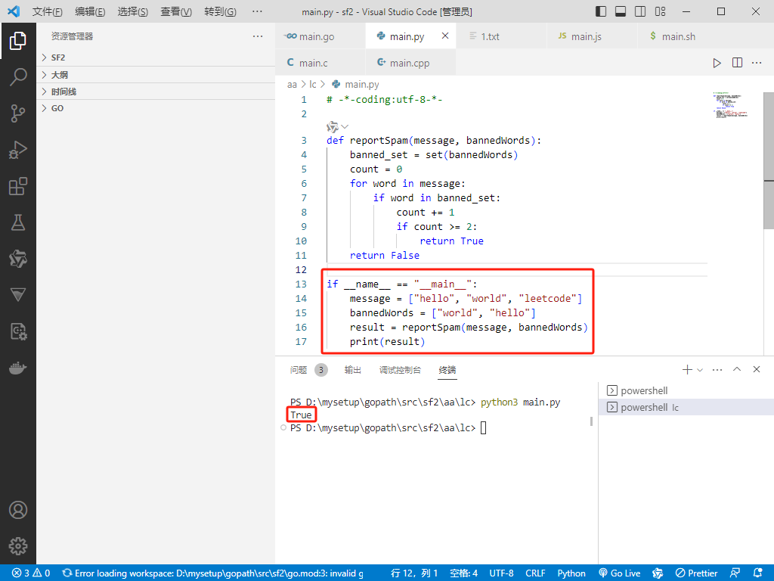Image resolution: width=774 pixels, height=581 pixels.
Task: Select the first powershell terminal entry
Action: 686,391
